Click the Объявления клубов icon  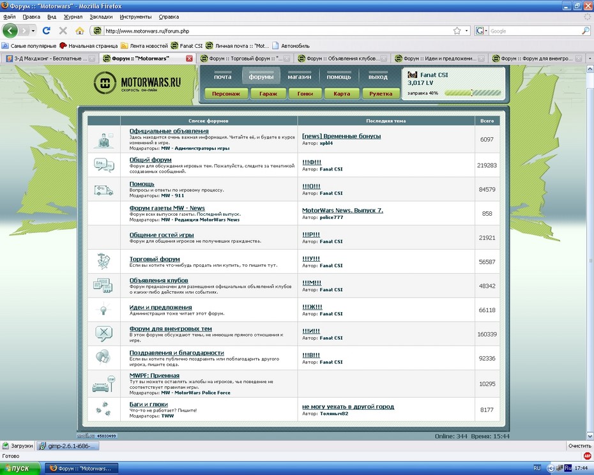click(x=103, y=285)
